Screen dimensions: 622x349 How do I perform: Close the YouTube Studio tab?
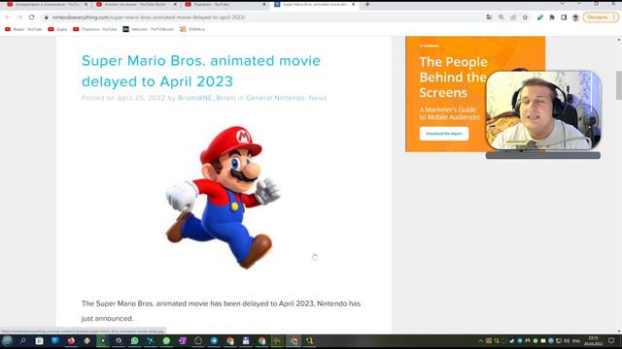pos(175,4)
